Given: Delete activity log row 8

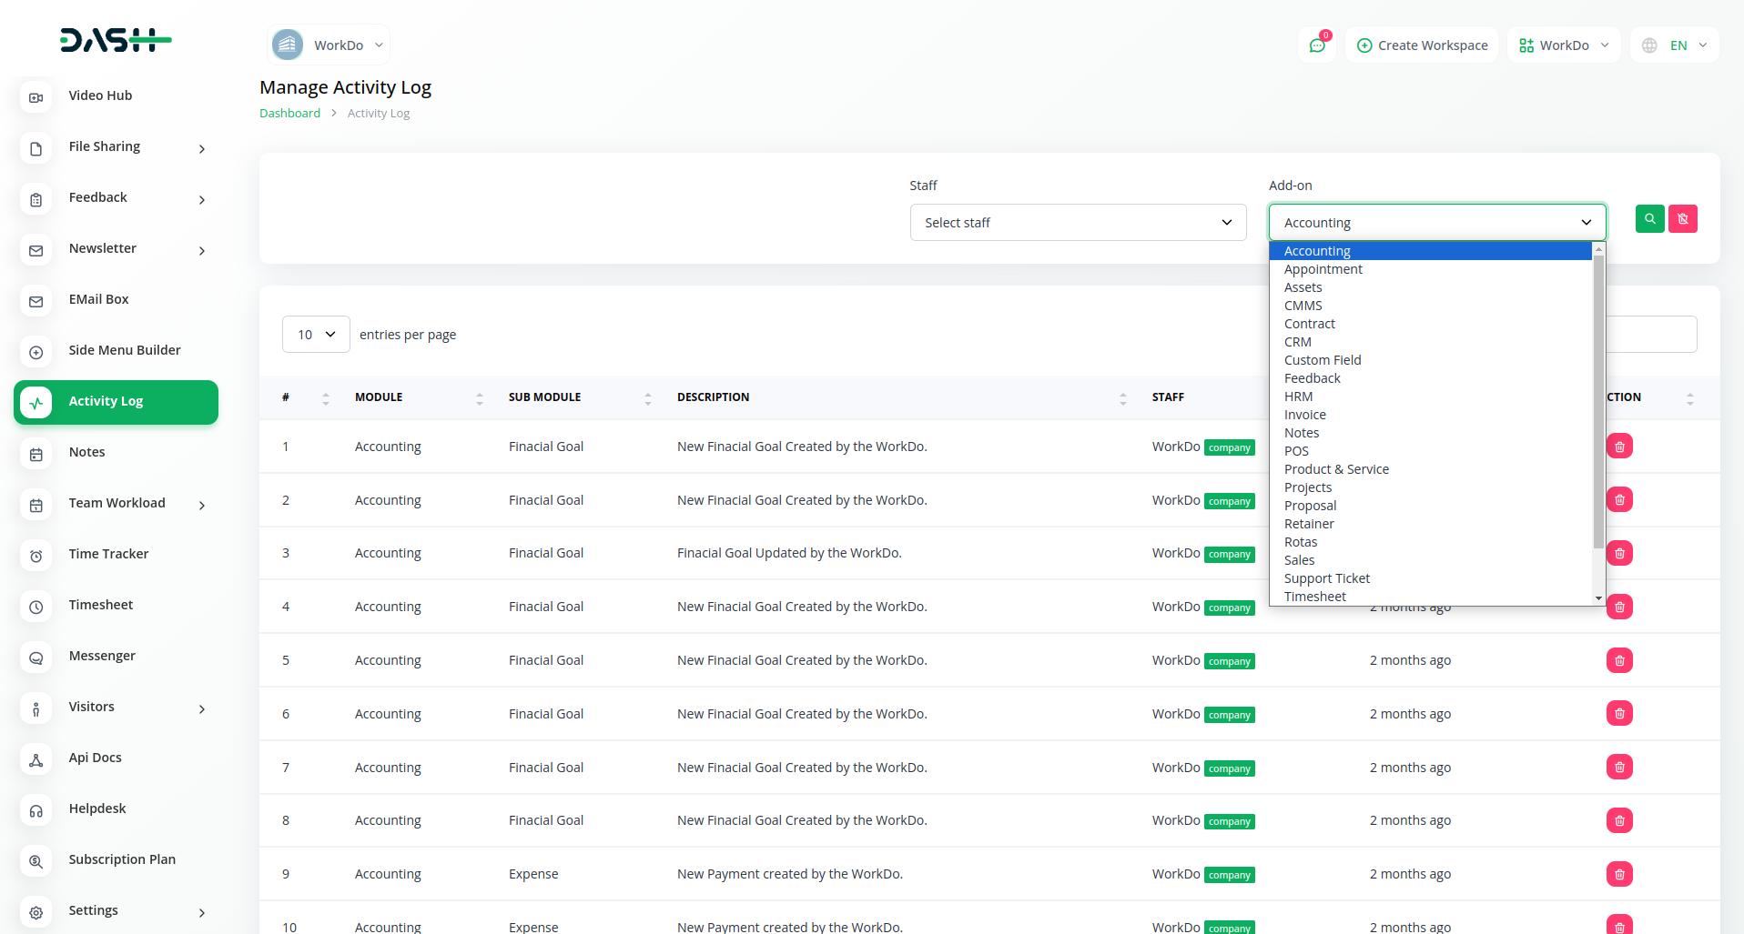Looking at the screenshot, I should [x=1619, y=820].
